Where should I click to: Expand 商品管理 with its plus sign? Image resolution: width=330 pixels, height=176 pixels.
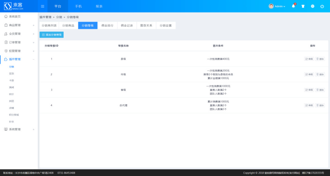(x=34, y=25)
